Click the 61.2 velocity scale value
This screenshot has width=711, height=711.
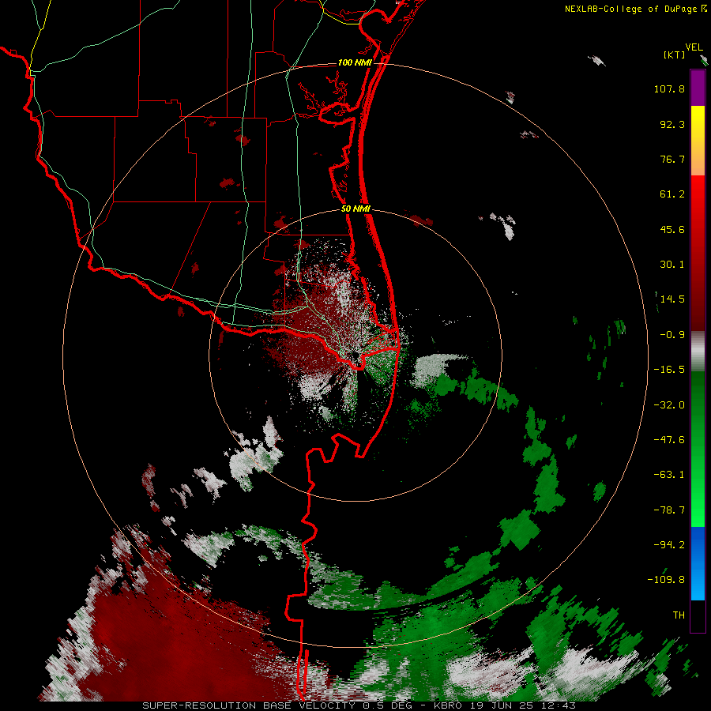(672, 194)
